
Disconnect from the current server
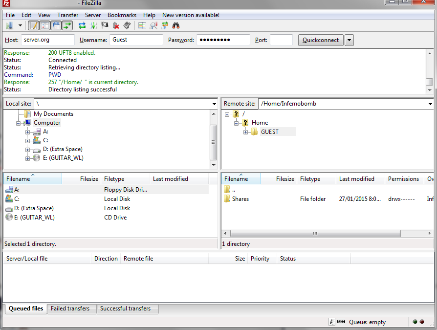[x=116, y=25]
